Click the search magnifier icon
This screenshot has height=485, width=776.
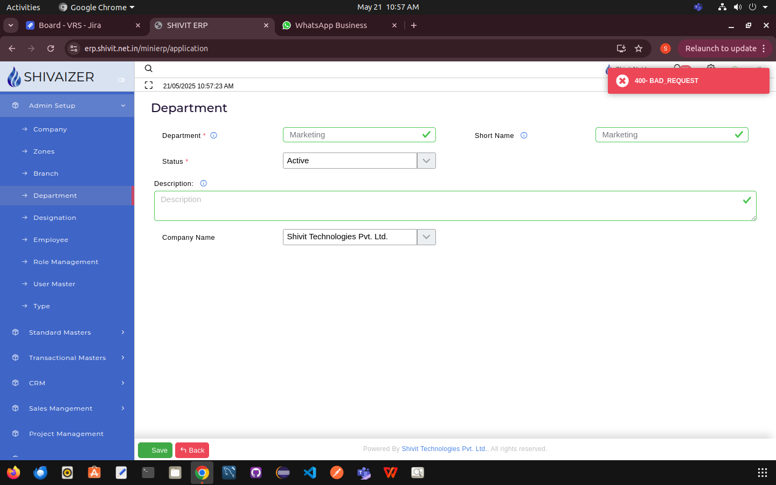pyautogui.click(x=149, y=68)
